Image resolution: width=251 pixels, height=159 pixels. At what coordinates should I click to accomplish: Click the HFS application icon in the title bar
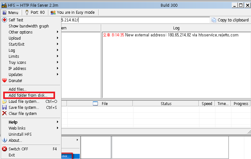[4, 5]
